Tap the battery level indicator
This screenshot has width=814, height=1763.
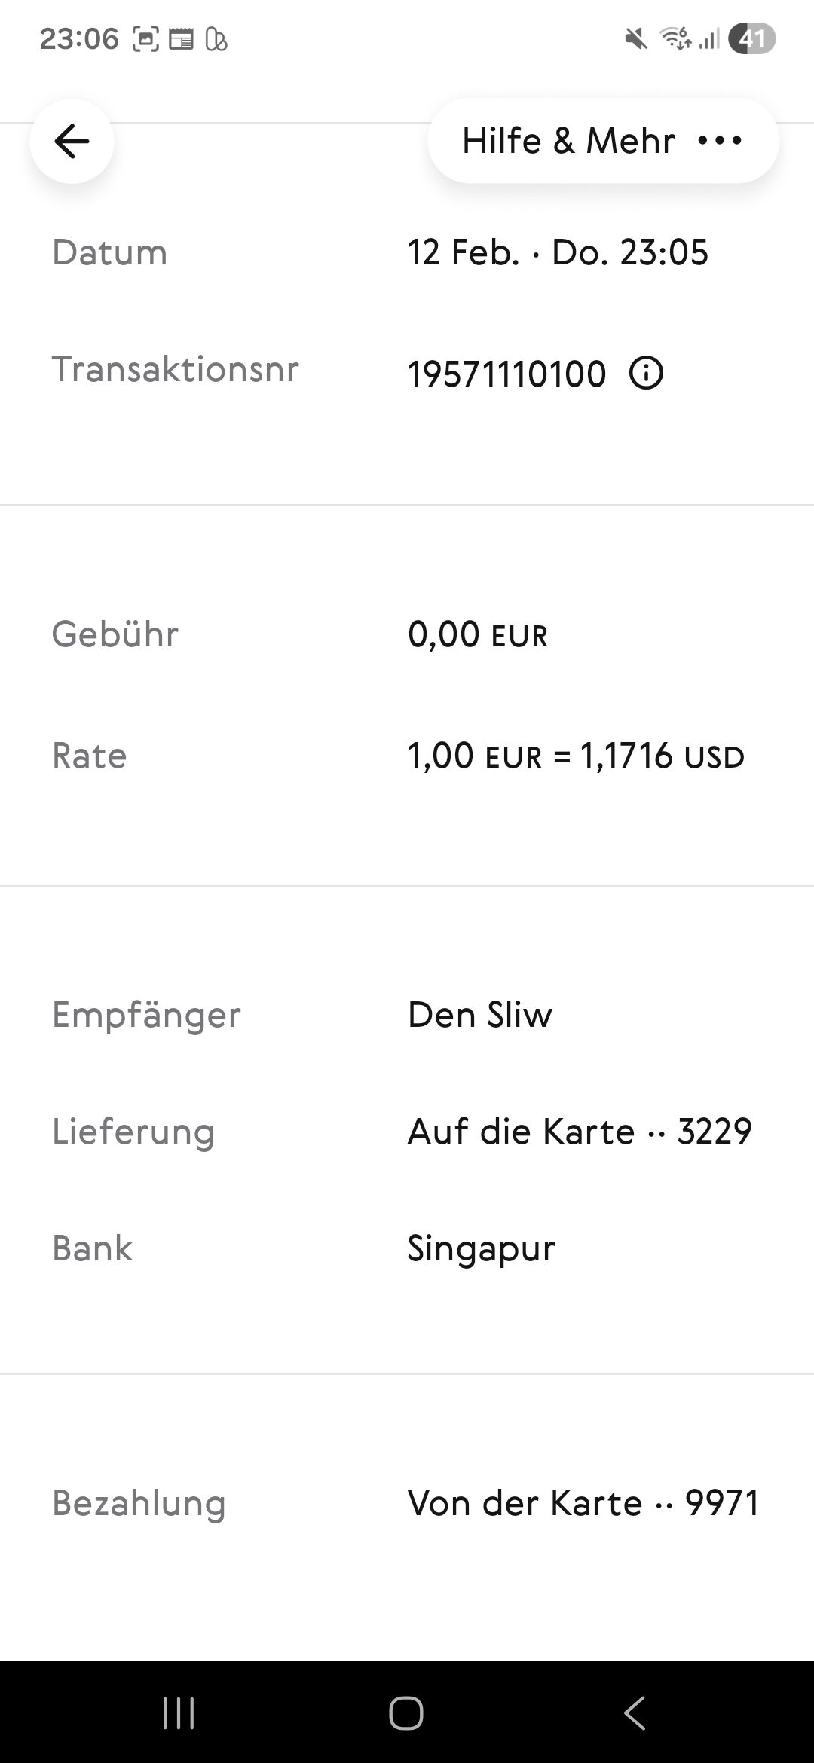tap(751, 38)
